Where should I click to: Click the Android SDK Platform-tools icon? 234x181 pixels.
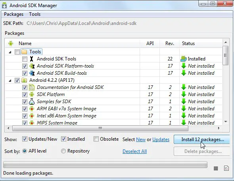click(32, 66)
